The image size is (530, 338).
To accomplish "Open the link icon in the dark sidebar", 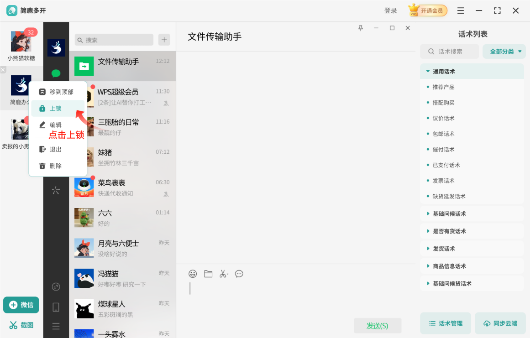I will 56,287.
